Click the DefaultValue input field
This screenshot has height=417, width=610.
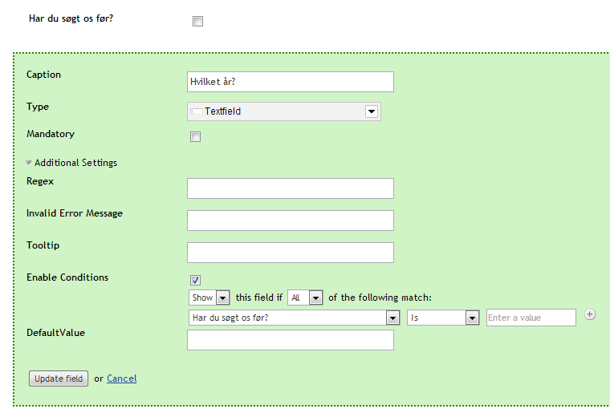291,340
